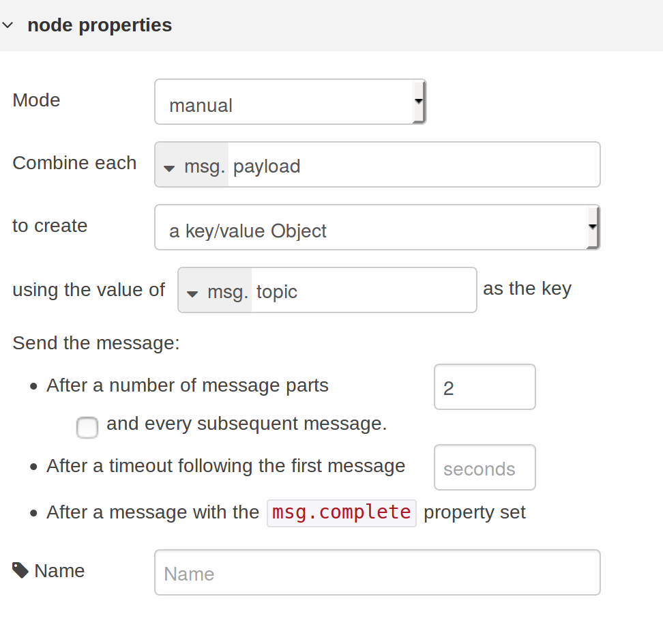Click the topic property text field
663x629 pixels.
click(x=363, y=291)
